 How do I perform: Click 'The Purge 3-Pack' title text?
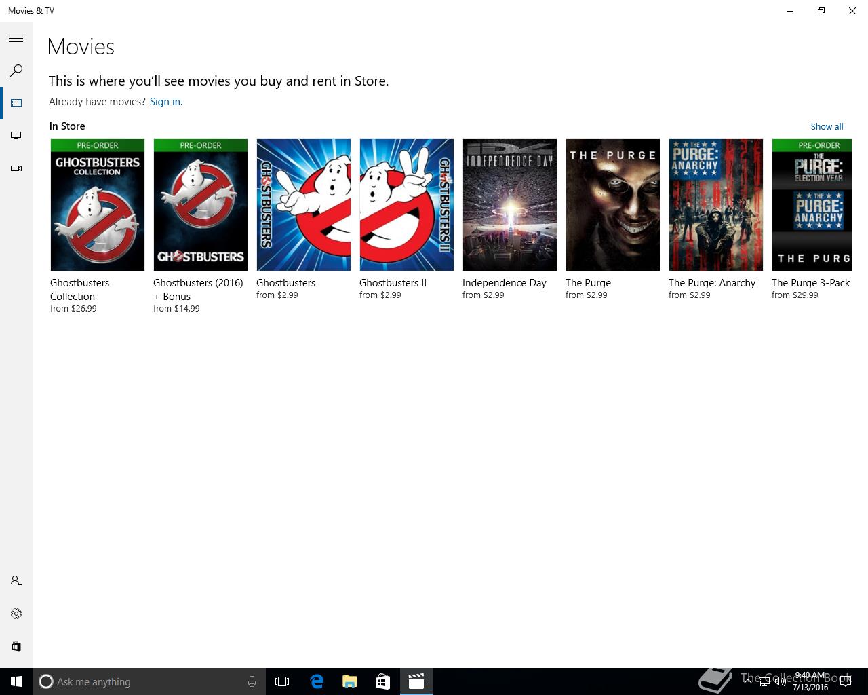click(811, 283)
